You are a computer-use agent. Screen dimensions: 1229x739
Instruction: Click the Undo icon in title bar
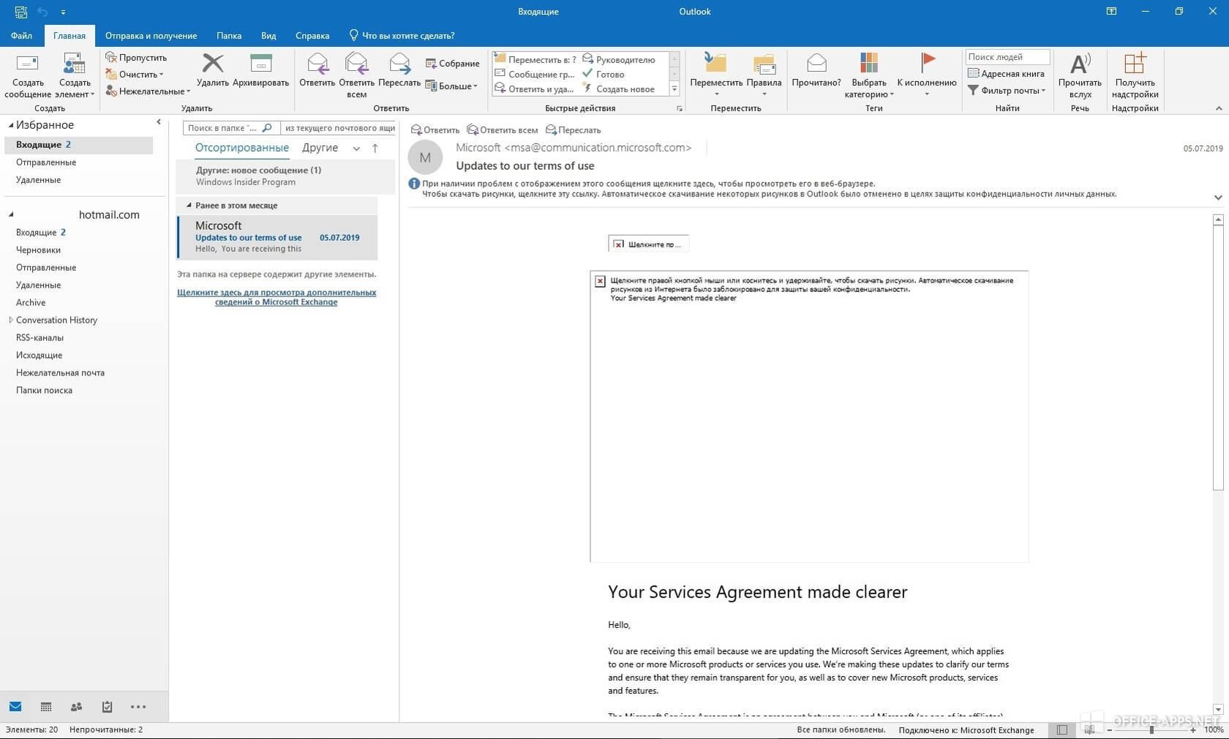(x=42, y=12)
